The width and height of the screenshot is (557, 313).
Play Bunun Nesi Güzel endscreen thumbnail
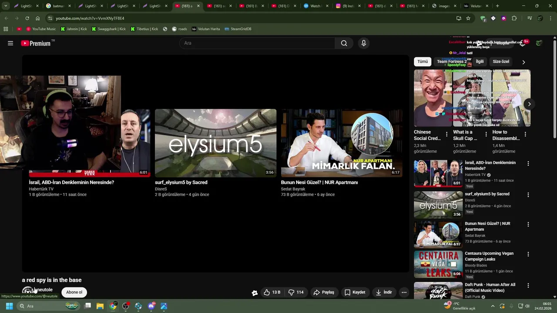point(342,143)
